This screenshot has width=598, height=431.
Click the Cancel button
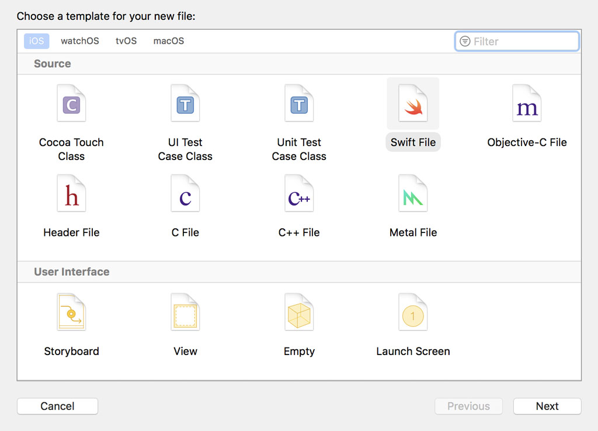57,406
